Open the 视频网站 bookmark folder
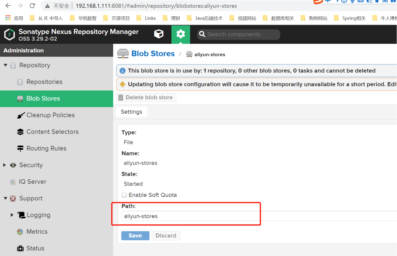This screenshot has width=397, height=256. (x=243, y=18)
